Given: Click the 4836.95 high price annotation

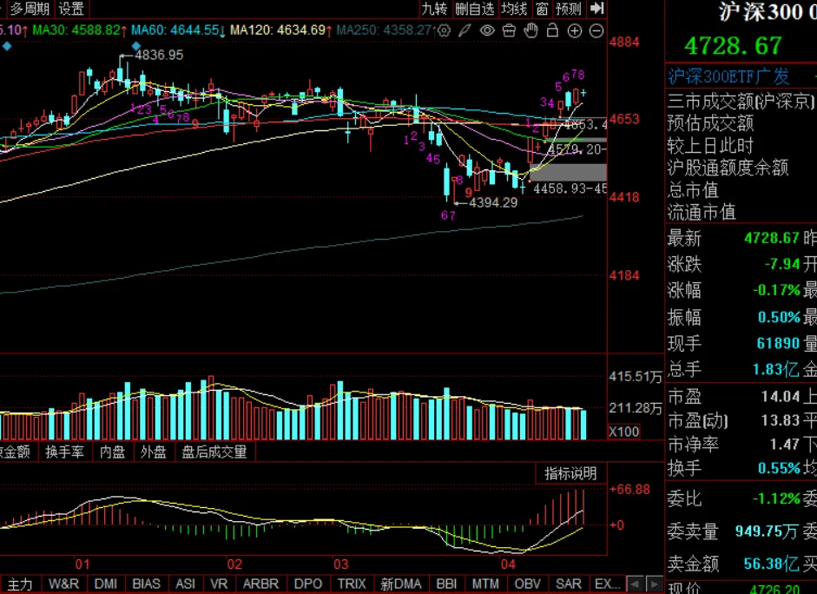Looking at the screenshot, I should pyautogui.click(x=159, y=55).
